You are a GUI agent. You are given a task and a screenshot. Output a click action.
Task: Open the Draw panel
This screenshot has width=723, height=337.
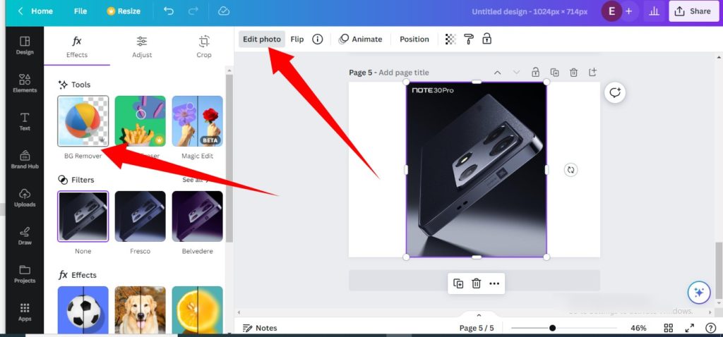pos(25,235)
